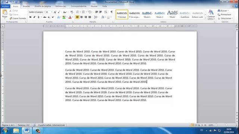The image size is (239, 134).
Task: Select align text left
Action: 77,17
